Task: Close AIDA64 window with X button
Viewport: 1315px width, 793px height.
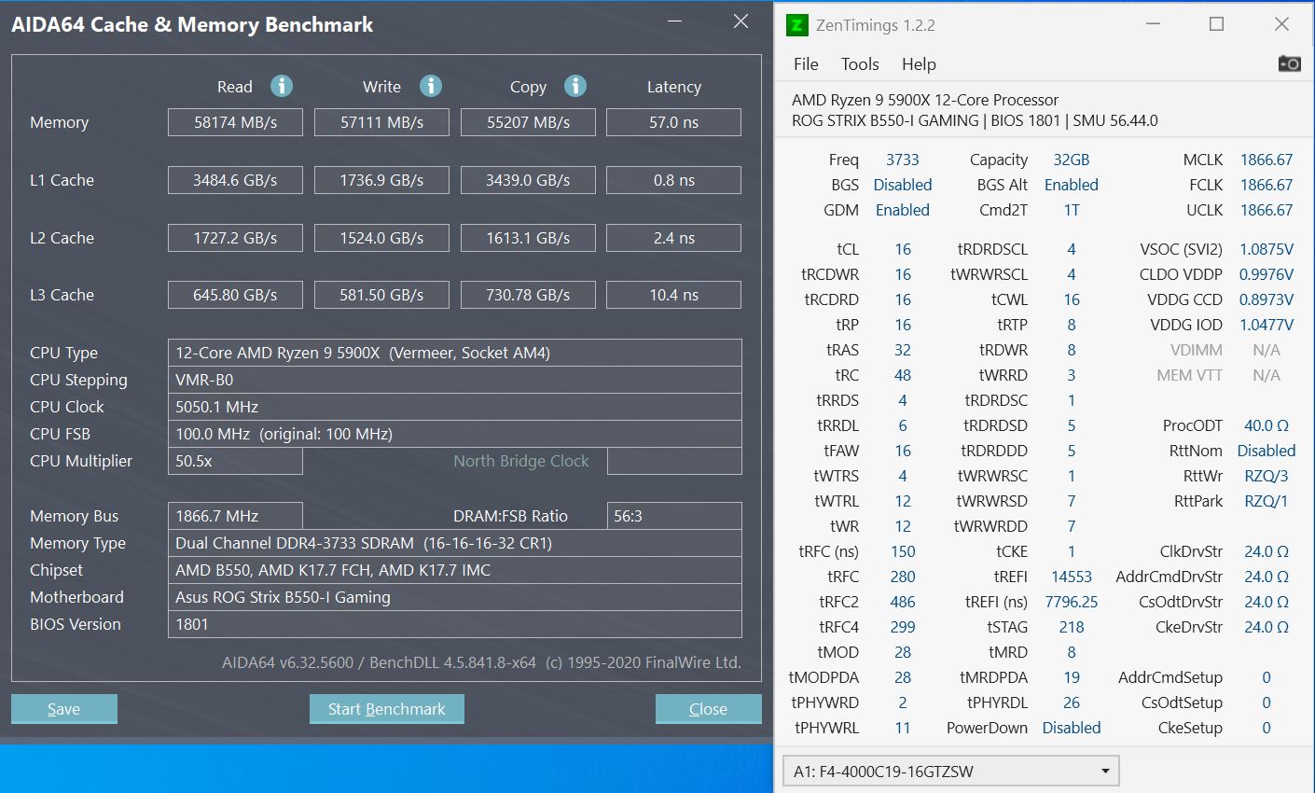Action: (x=741, y=21)
